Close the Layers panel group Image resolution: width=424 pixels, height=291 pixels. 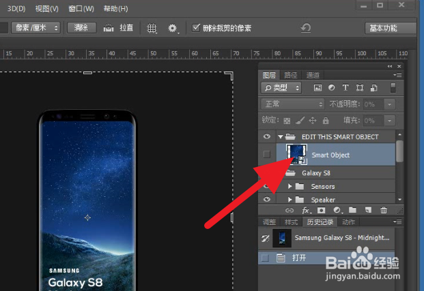pos(399,66)
